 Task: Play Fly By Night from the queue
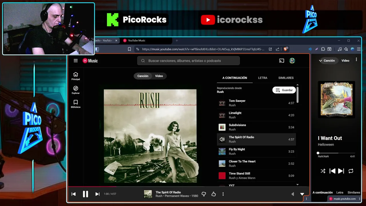[x=256, y=151]
